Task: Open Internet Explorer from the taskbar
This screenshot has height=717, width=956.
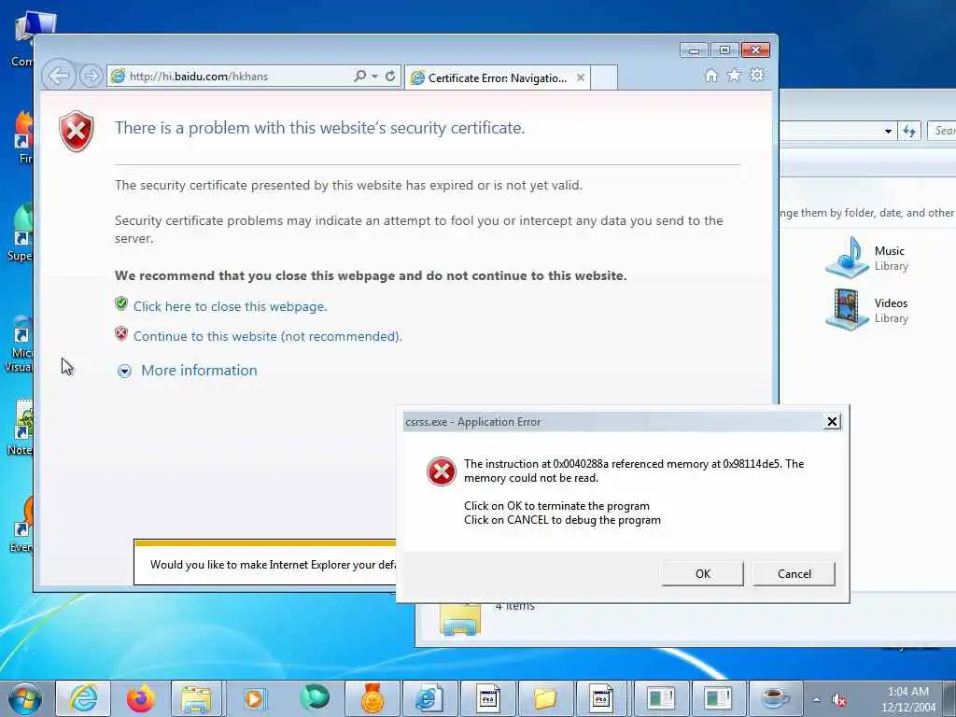Action: (83, 698)
